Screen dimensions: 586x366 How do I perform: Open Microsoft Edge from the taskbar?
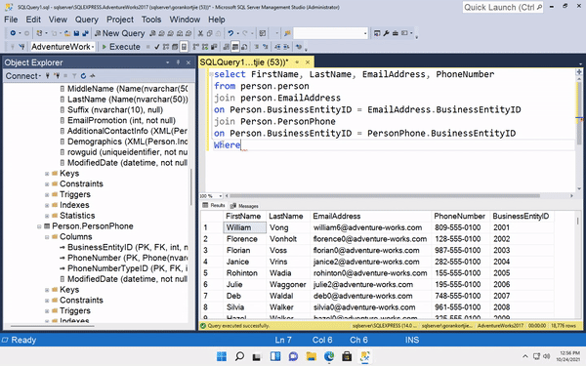click(329, 356)
